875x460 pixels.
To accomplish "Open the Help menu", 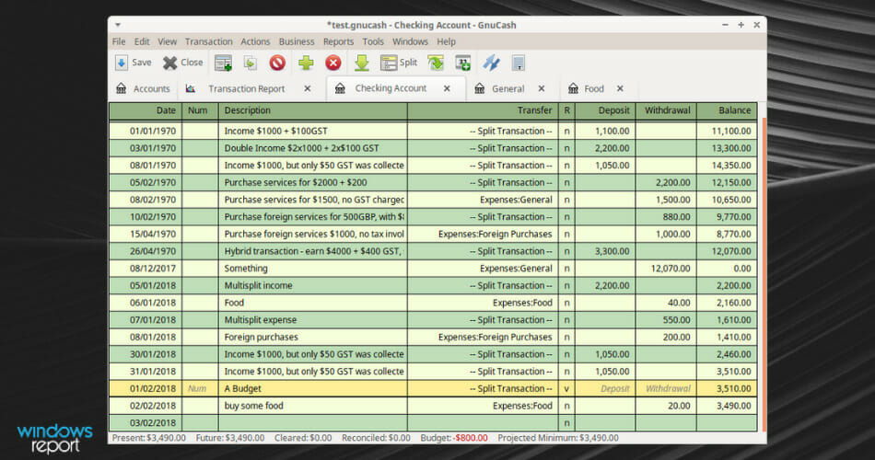I will [446, 41].
